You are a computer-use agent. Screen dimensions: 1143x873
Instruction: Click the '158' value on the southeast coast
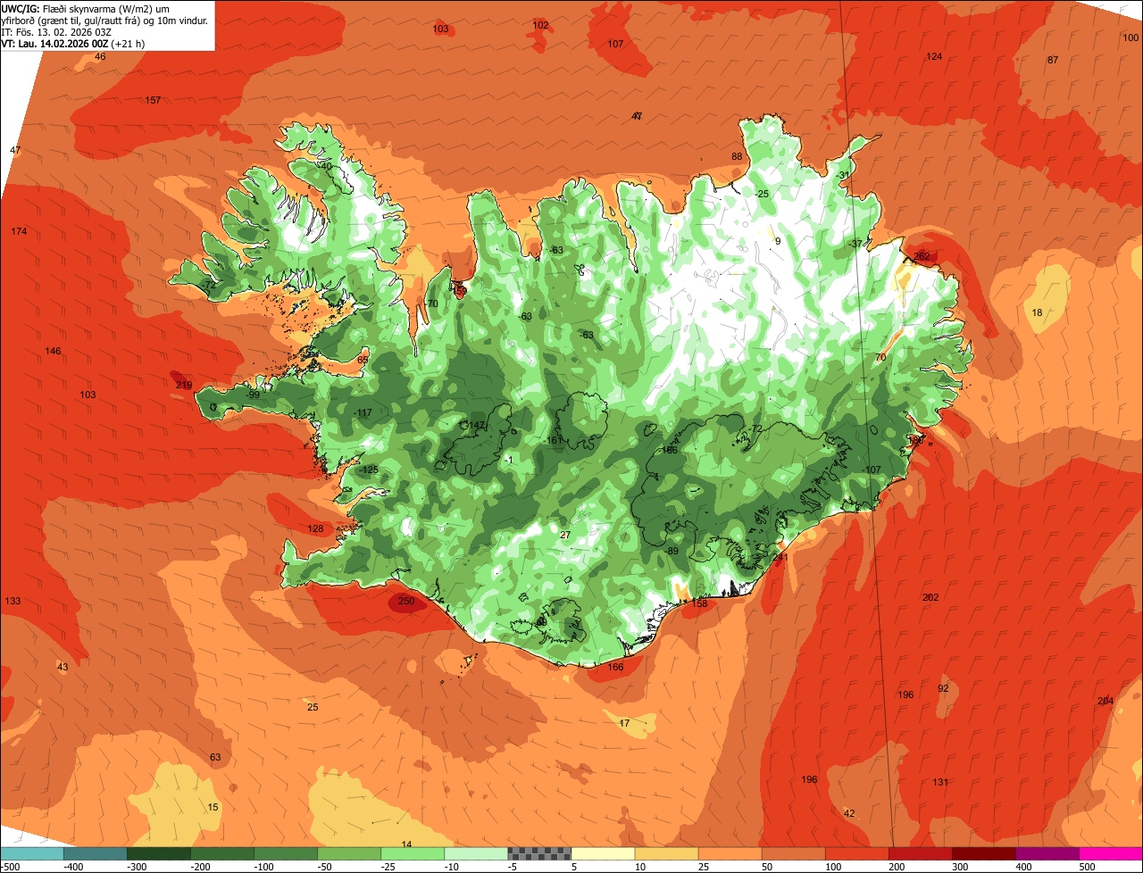[x=700, y=603]
